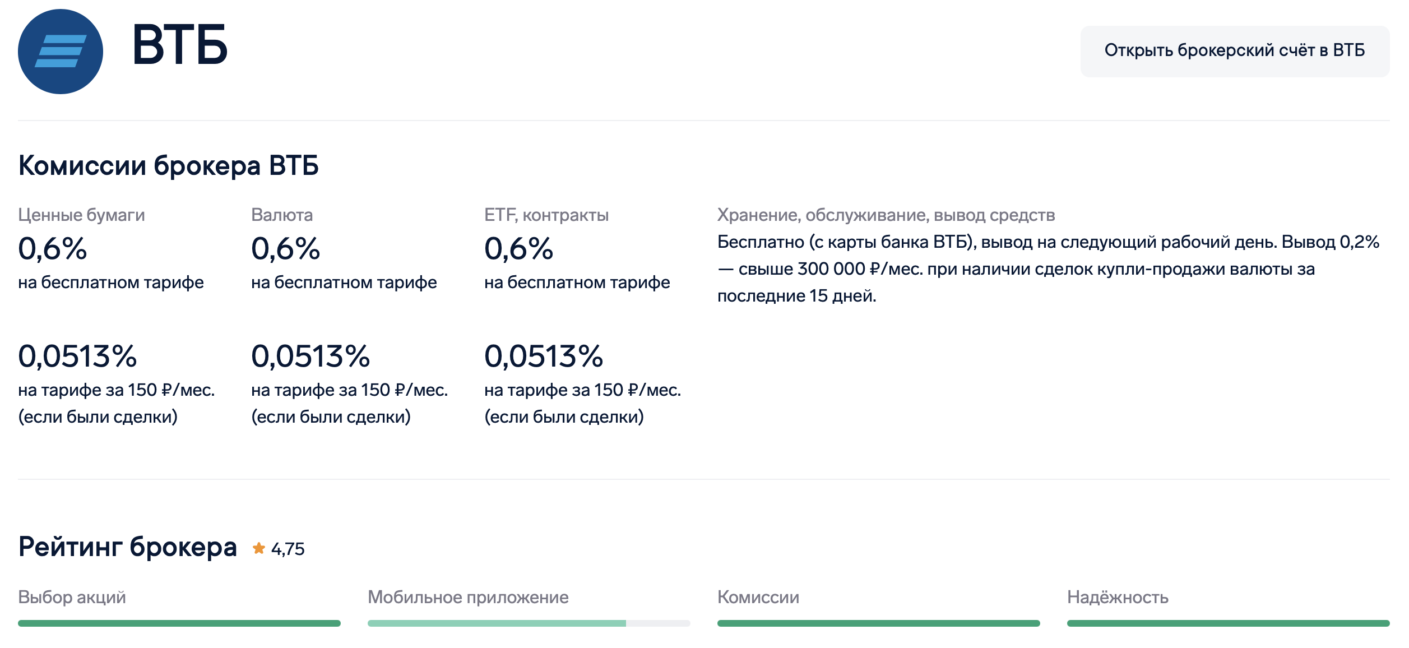
Task: Click the 'ВТБ' broker title
Action: point(179,45)
